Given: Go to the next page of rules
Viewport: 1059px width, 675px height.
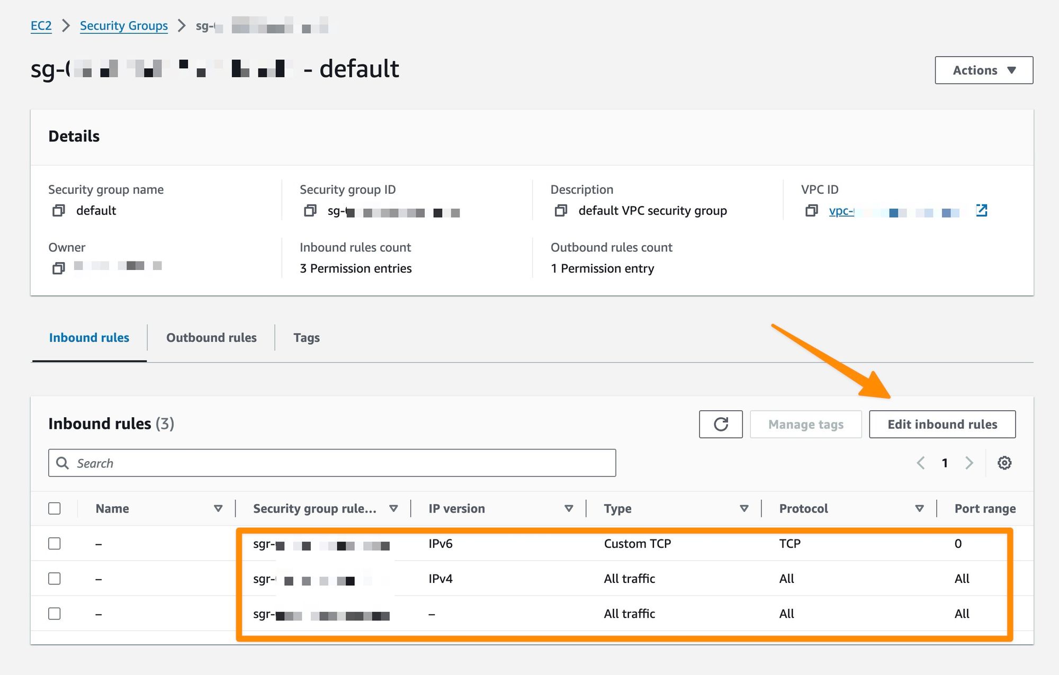Looking at the screenshot, I should (970, 463).
